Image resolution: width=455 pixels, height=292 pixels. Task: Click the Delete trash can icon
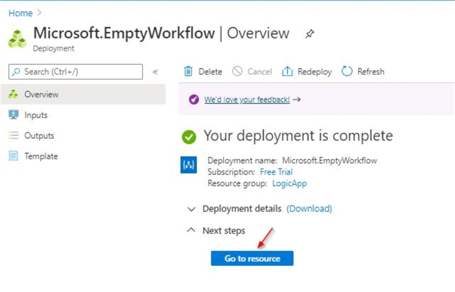click(188, 71)
